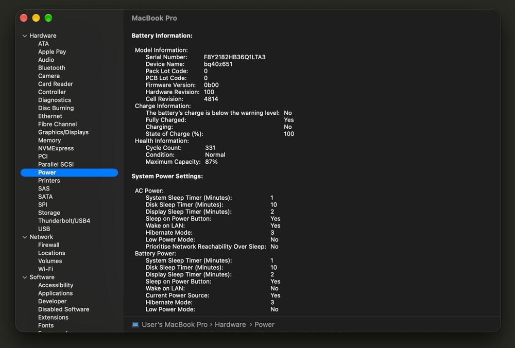This screenshot has width=515, height=348.
Task: Click the Fully Charged label
Action: click(166, 120)
